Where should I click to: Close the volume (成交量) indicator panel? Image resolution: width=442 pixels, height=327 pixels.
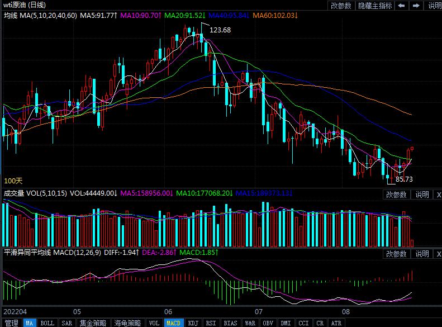[438, 195]
